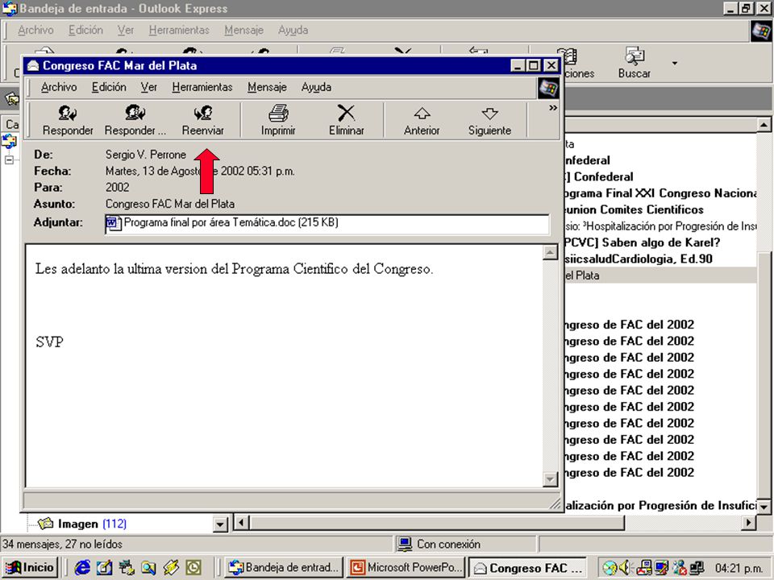Click the Responder reply button

[x=68, y=120]
